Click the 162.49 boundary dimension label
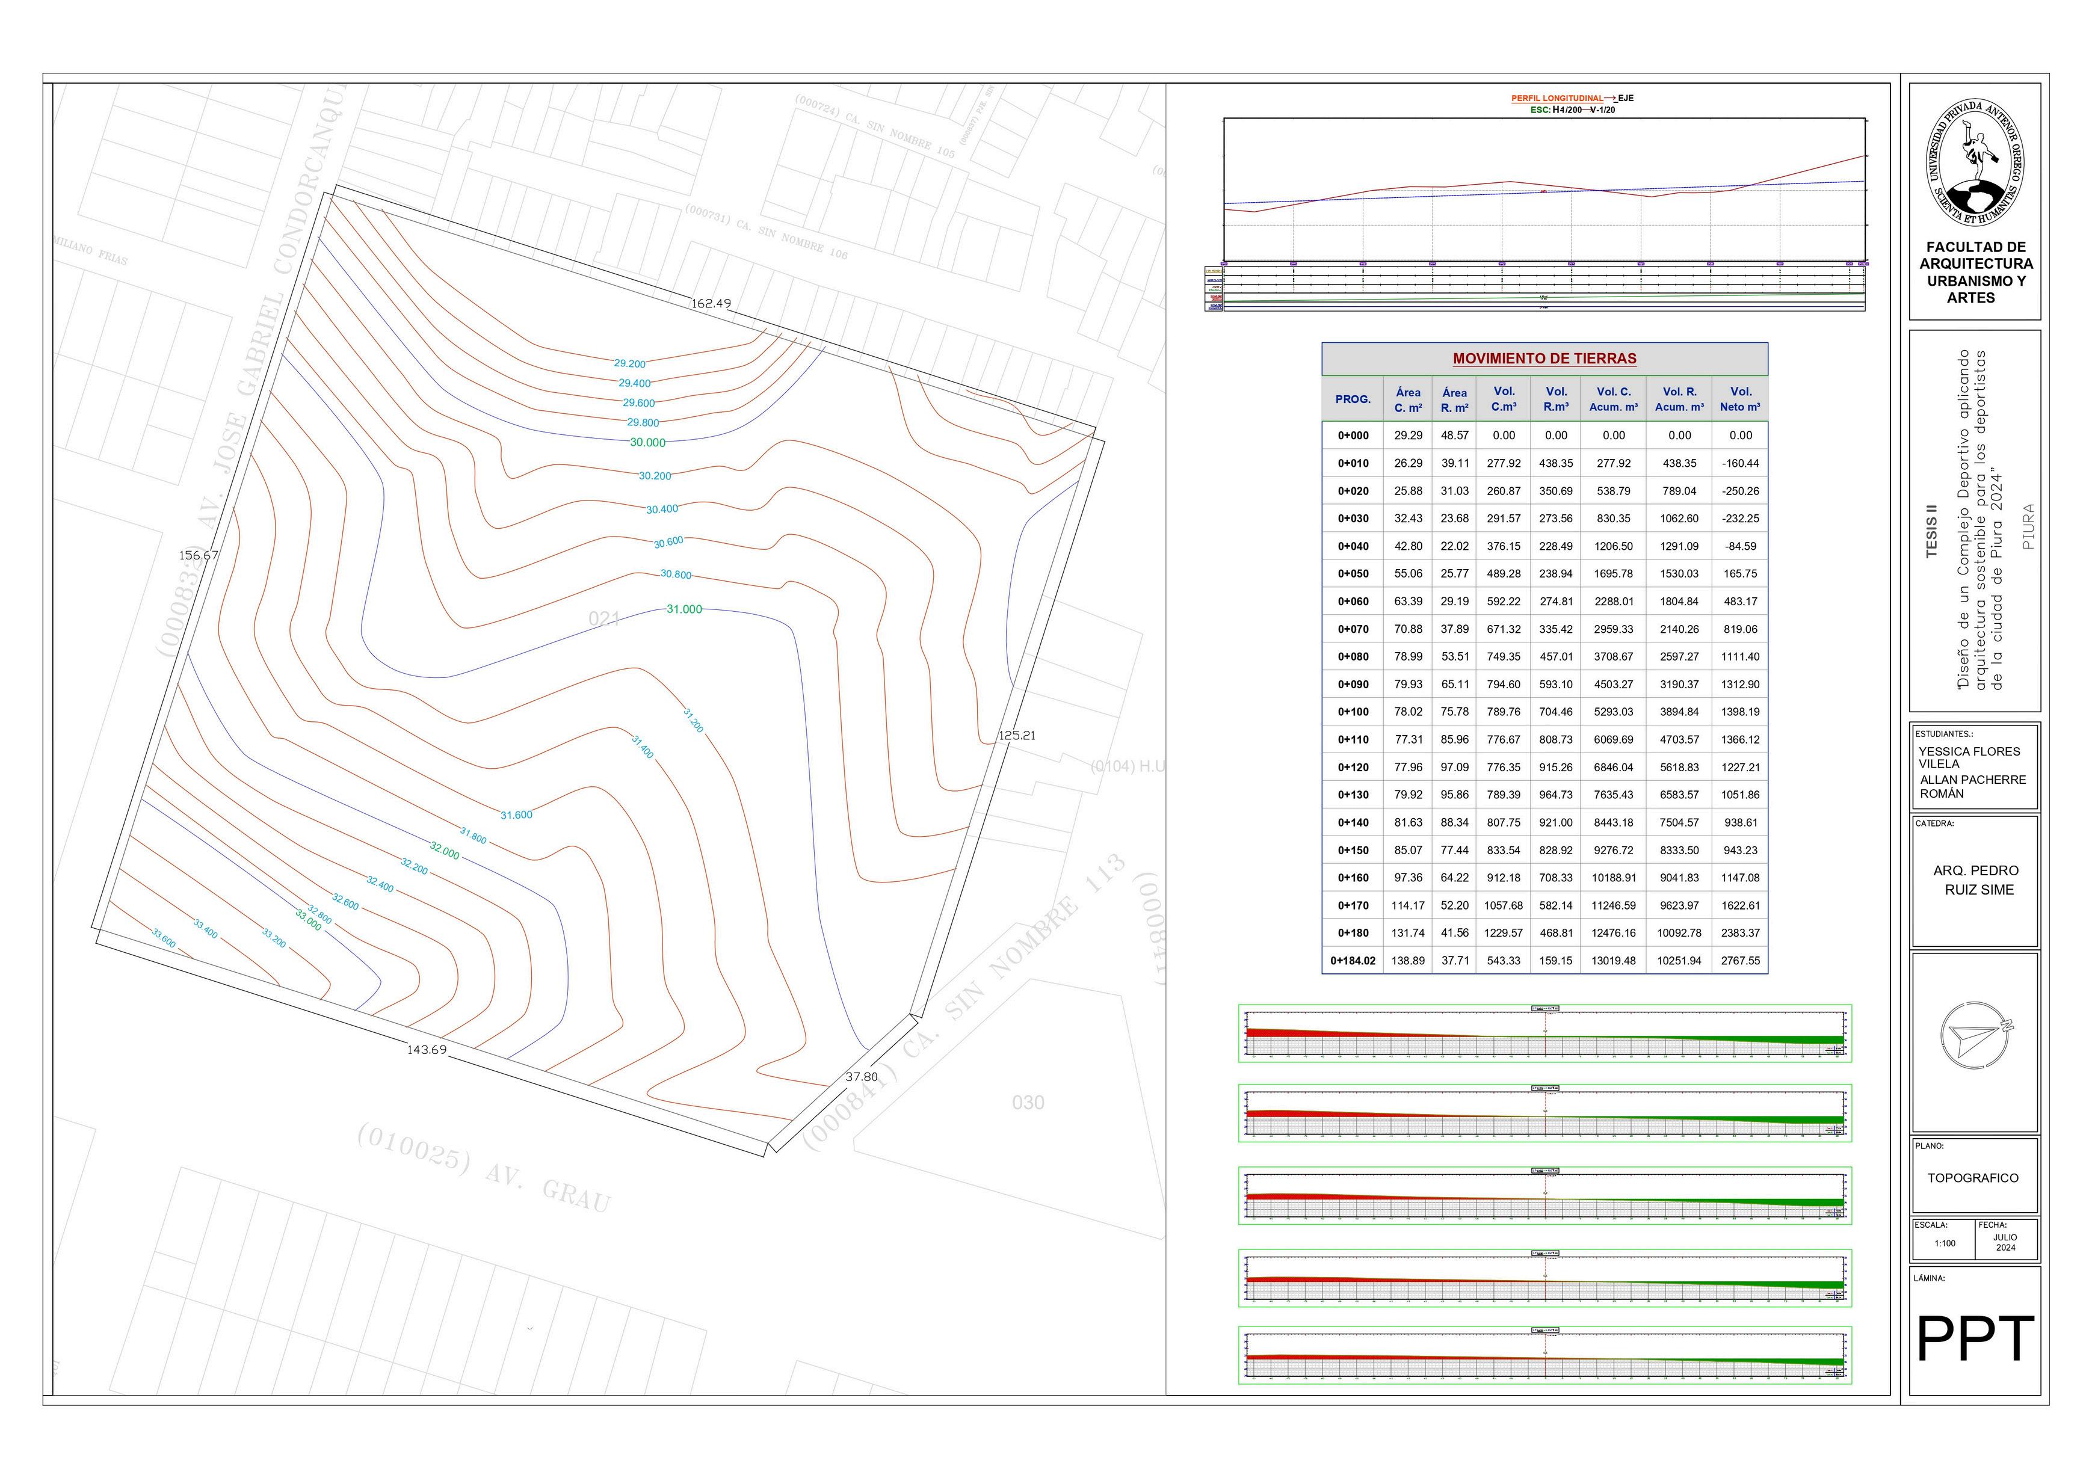Screen dimensions: 2092x1478 pyautogui.click(x=711, y=303)
